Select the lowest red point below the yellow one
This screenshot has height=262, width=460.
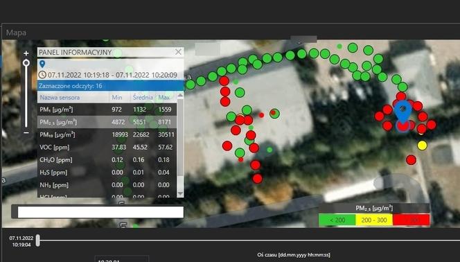(x=411, y=160)
